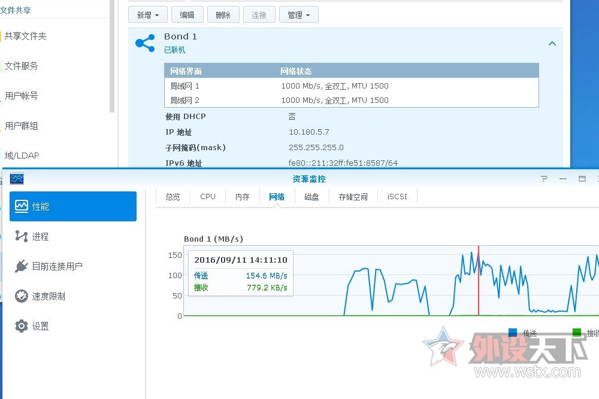
Task: Click the 网络界面 column header
Action: (x=186, y=71)
